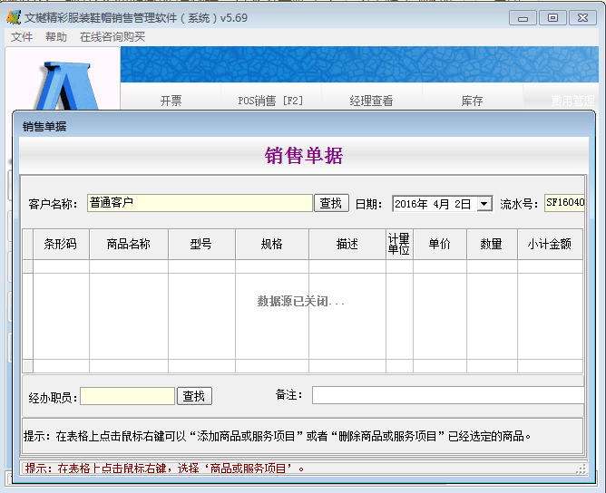Open the 在线咨询购买 menu
Viewport: 606px width, 493px height.
click(x=112, y=37)
